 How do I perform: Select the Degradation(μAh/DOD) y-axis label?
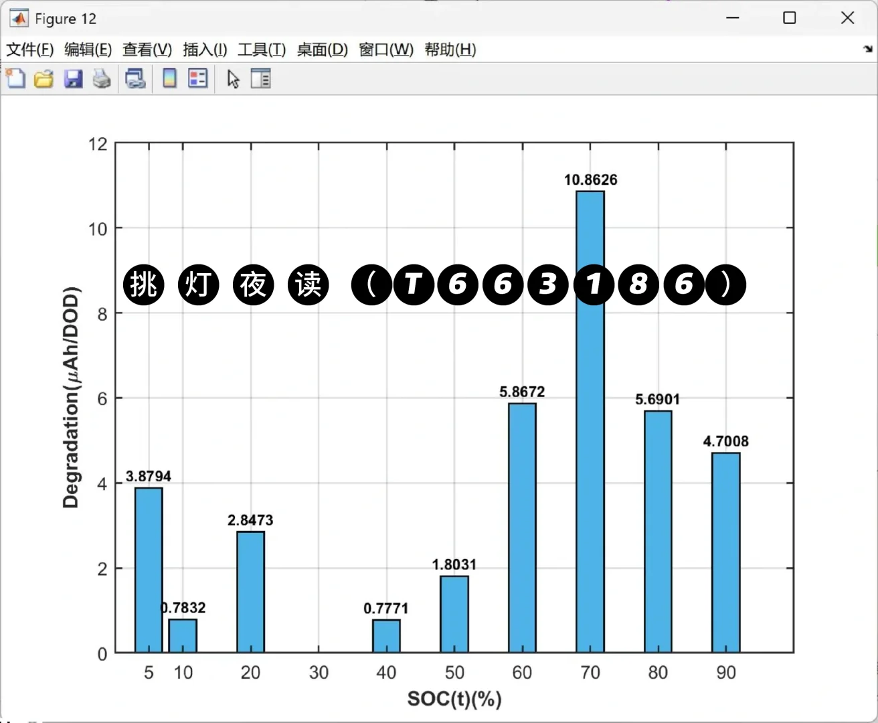pos(71,398)
